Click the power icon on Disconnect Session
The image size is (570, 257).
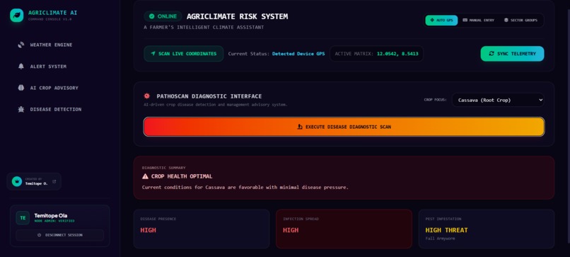coord(40,235)
